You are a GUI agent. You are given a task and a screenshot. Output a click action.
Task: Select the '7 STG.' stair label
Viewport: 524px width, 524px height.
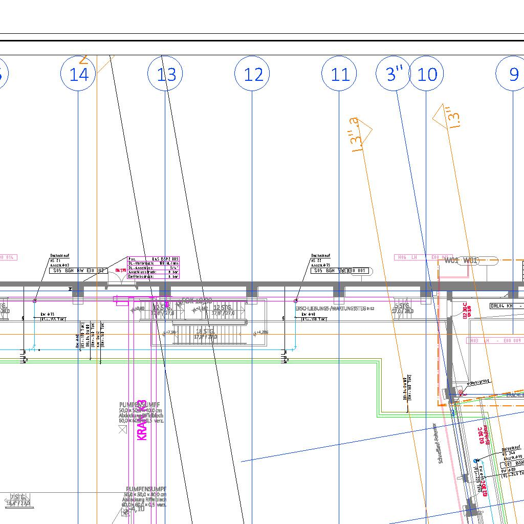[x=18, y=497]
